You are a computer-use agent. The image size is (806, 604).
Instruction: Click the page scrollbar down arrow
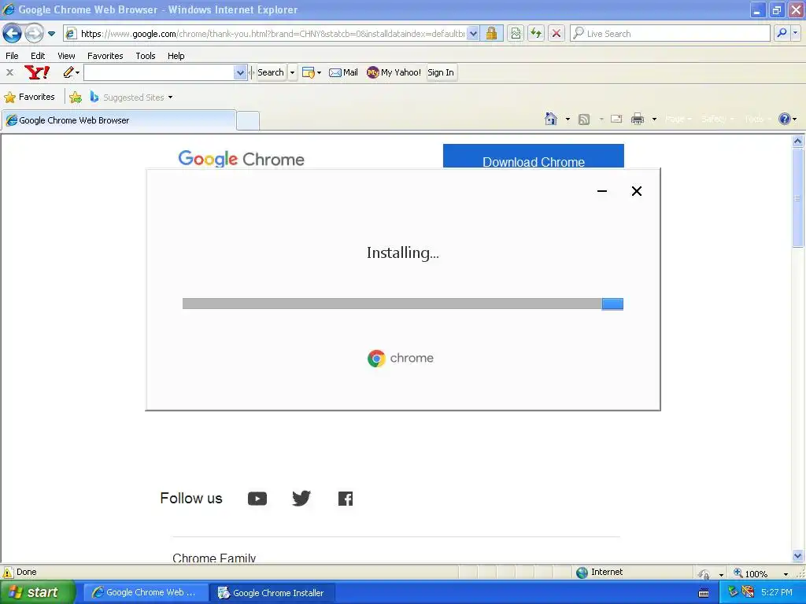(798, 556)
